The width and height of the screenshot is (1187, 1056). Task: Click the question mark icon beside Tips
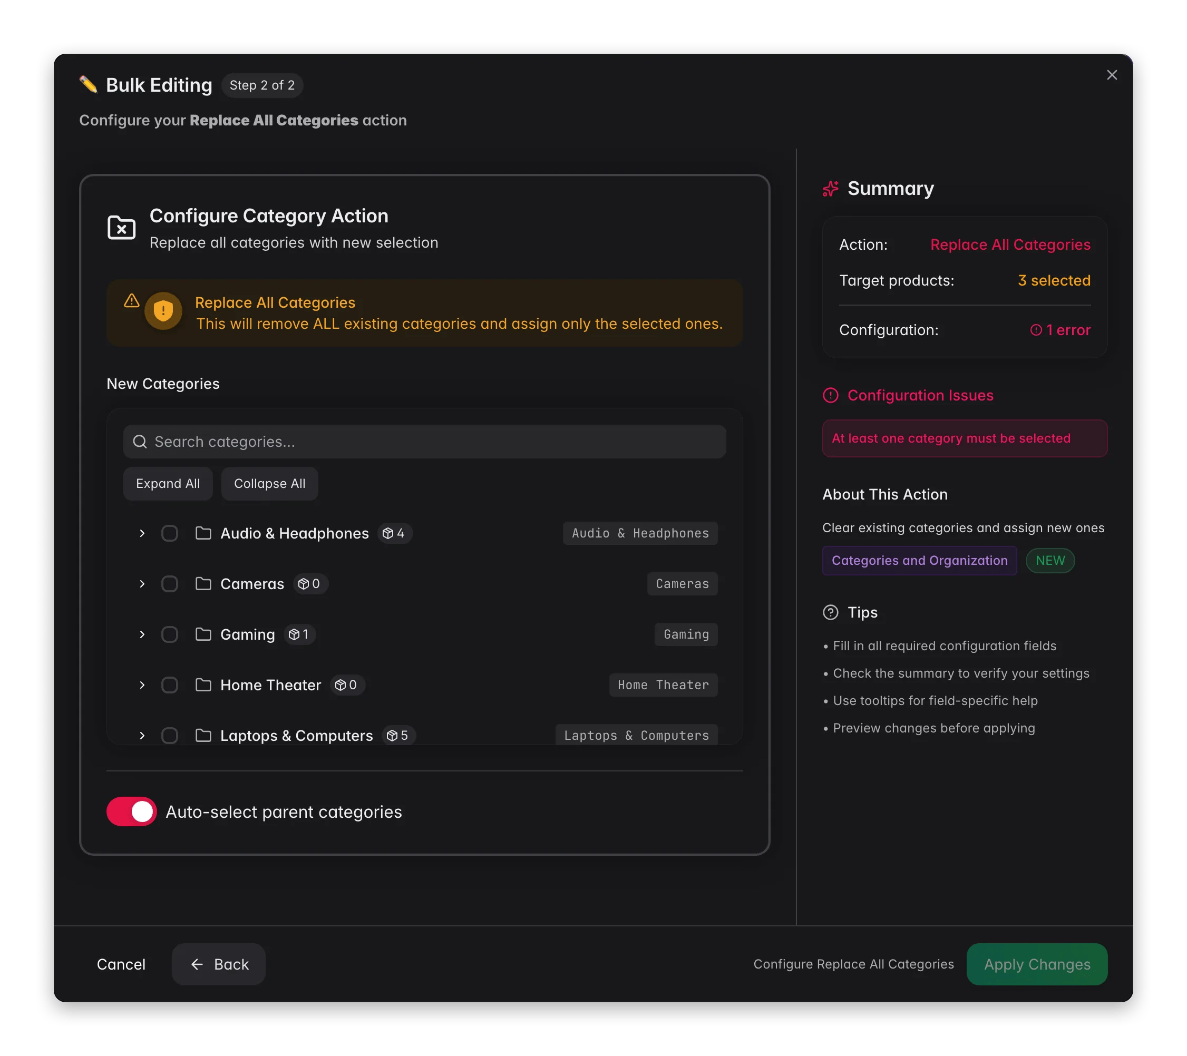point(831,612)
